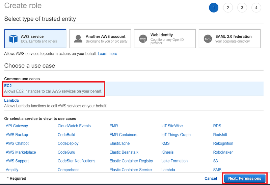Viewport: 270px width, 185px height.
Task: Select the Lake Formation service
Action: 174,161
